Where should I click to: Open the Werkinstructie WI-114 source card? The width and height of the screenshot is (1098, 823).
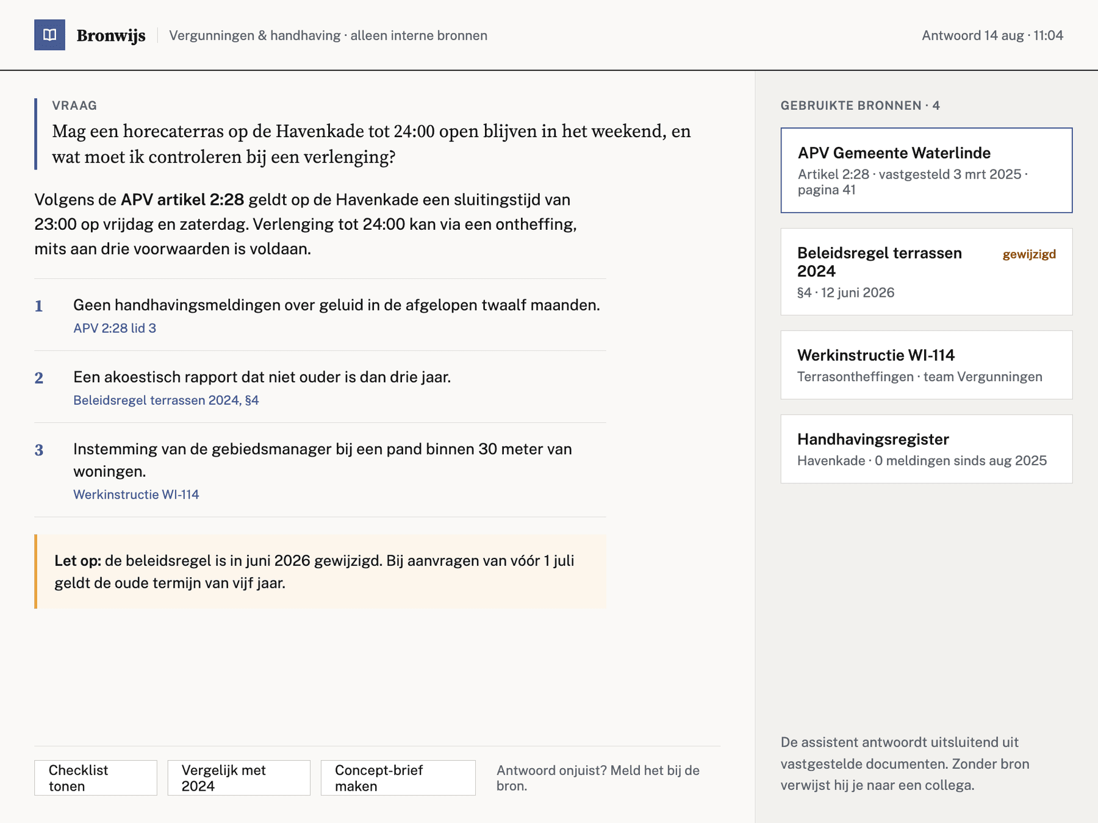(x=926, y=365)
